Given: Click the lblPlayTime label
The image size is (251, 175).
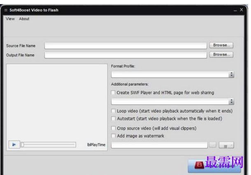Looking at the screenshot, I should [x=96, y=145].
